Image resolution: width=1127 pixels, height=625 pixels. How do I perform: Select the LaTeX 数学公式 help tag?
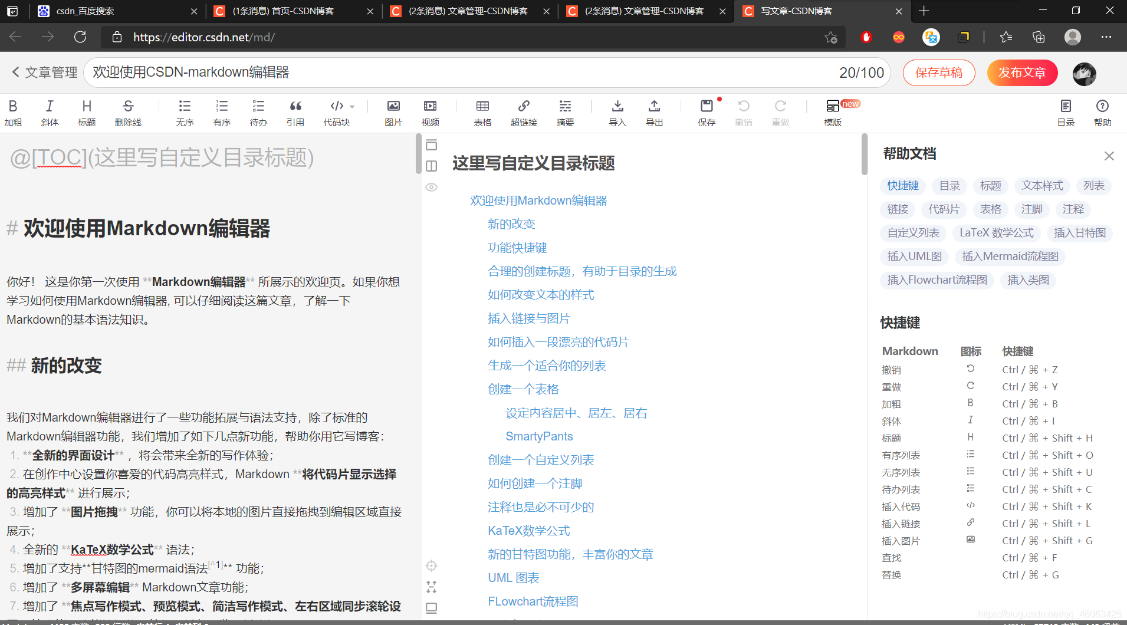[x=997, y=233]
